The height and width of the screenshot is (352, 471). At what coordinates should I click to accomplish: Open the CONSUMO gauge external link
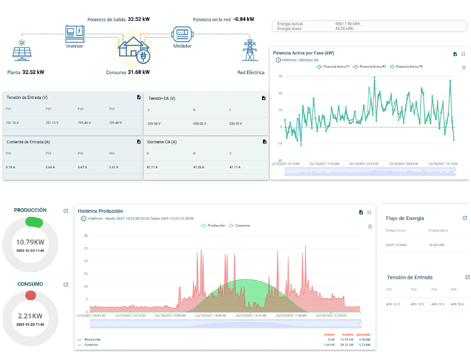tap(66, 284)
